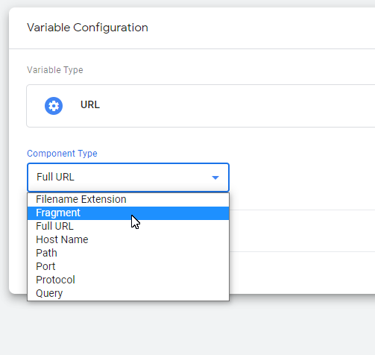Click the blue URL gear icon
375x355 pixels.
pyautogui.click(x=54, y=106)
